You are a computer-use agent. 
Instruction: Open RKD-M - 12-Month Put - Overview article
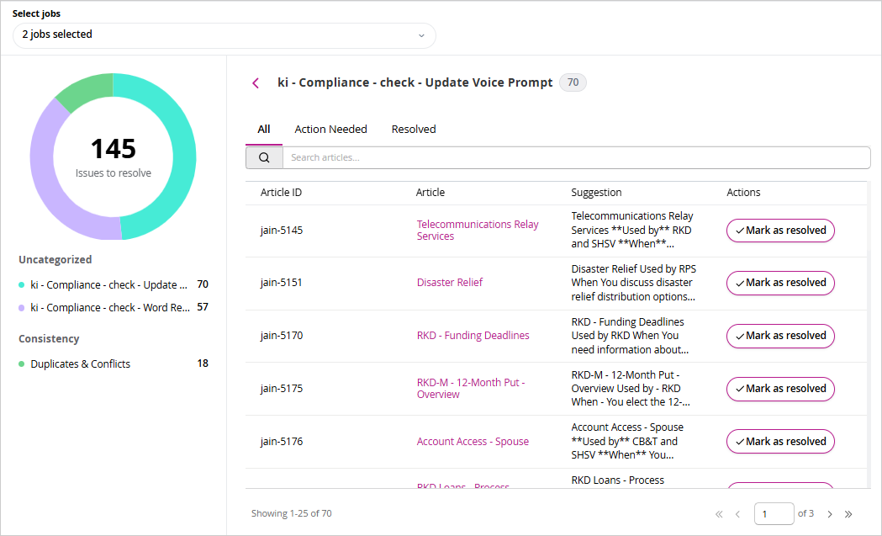coord(471,389)
